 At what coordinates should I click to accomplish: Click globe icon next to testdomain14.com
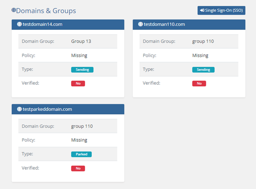(19, 24)
